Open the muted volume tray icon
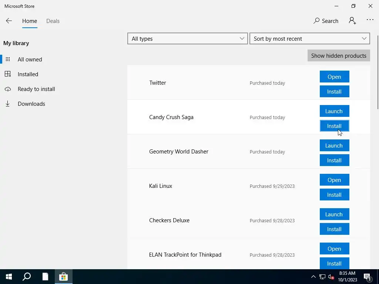 click(331, 277)
